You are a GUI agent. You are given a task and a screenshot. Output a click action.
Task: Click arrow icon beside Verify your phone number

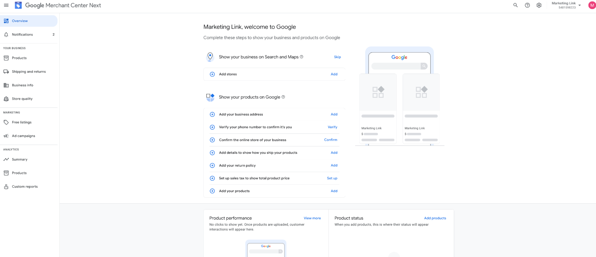click(212, 127)
